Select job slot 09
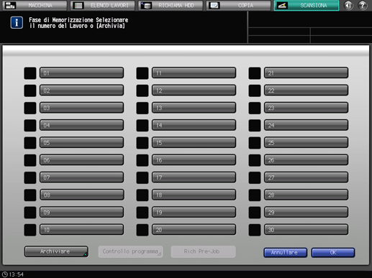 click(x=82, y=212)
